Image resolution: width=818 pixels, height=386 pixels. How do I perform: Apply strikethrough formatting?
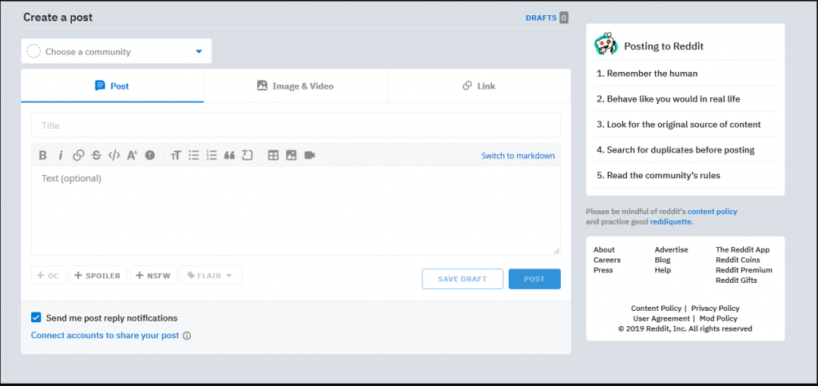click(x=96, y=155)
